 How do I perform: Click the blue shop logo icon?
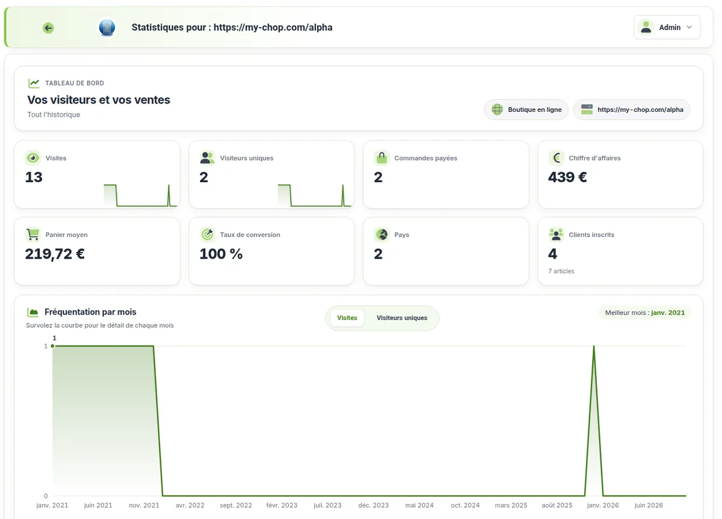pyautogui.click(x=106, y=28)
